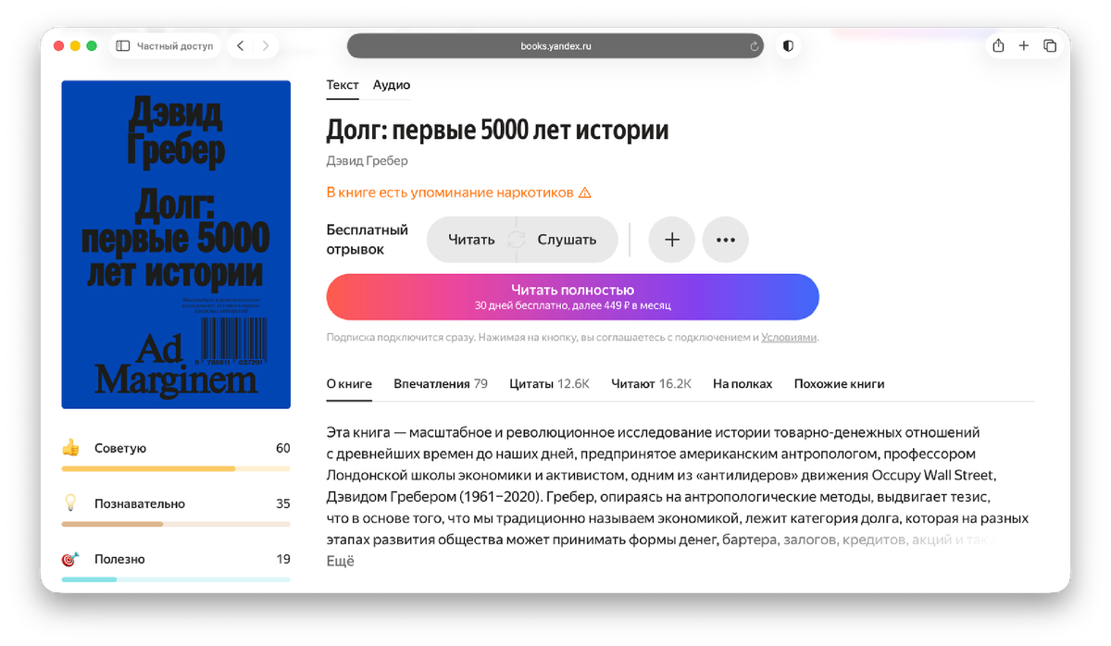1111x646 pixels.
Task: Open the Похожие книги tab
Action: [x=839, y=383]
